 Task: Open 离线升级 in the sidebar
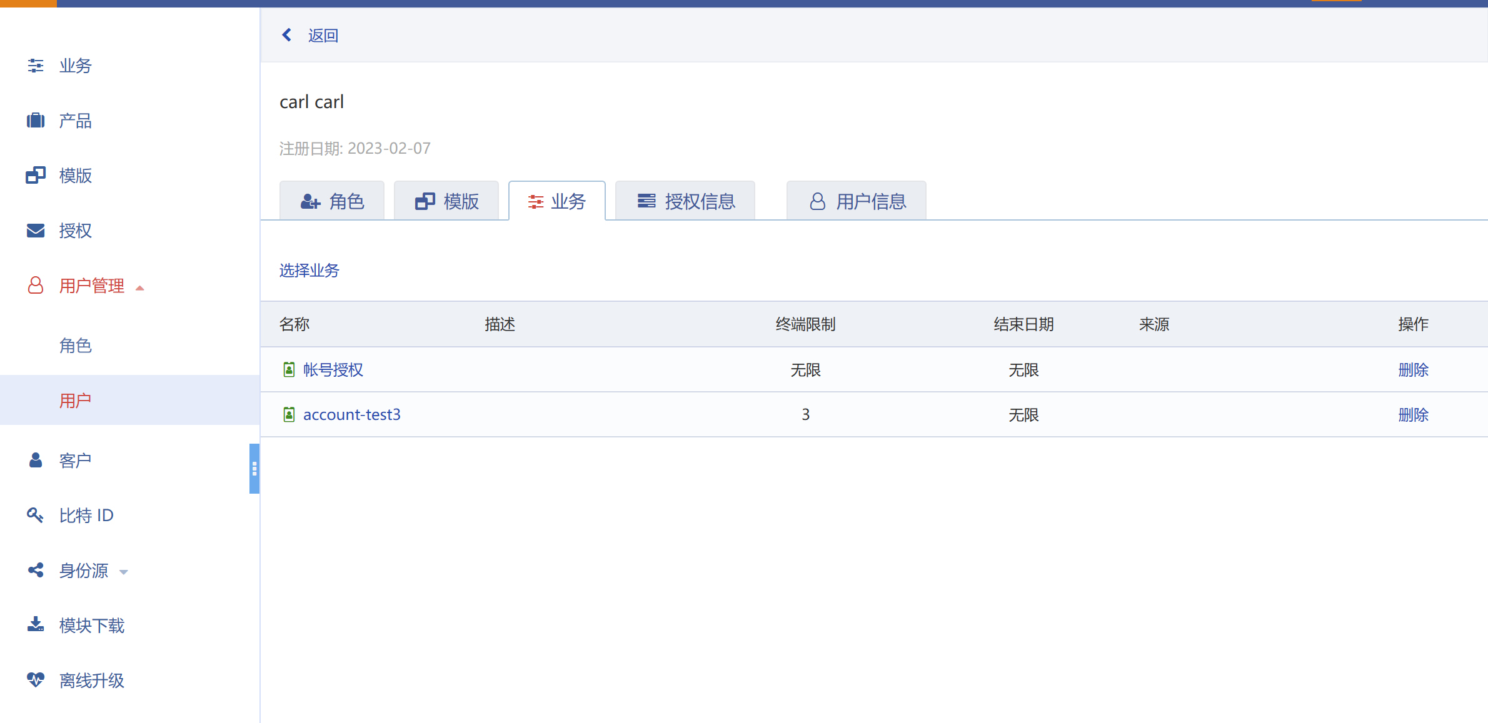pos(92,681)
